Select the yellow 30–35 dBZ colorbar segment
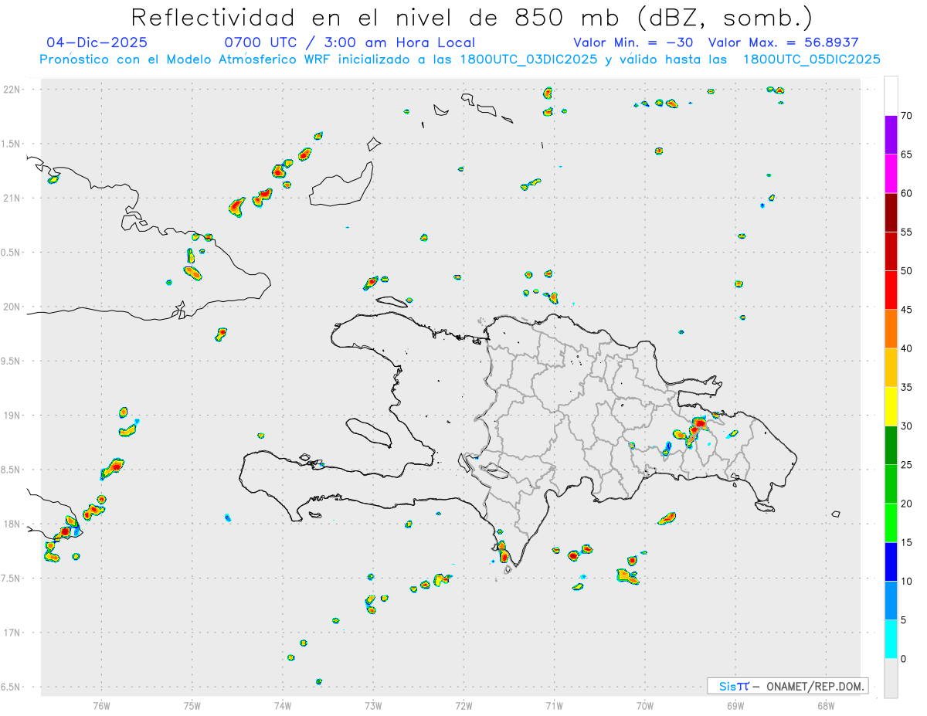This screenshot has height=716, width=927. tap(891, 406)
